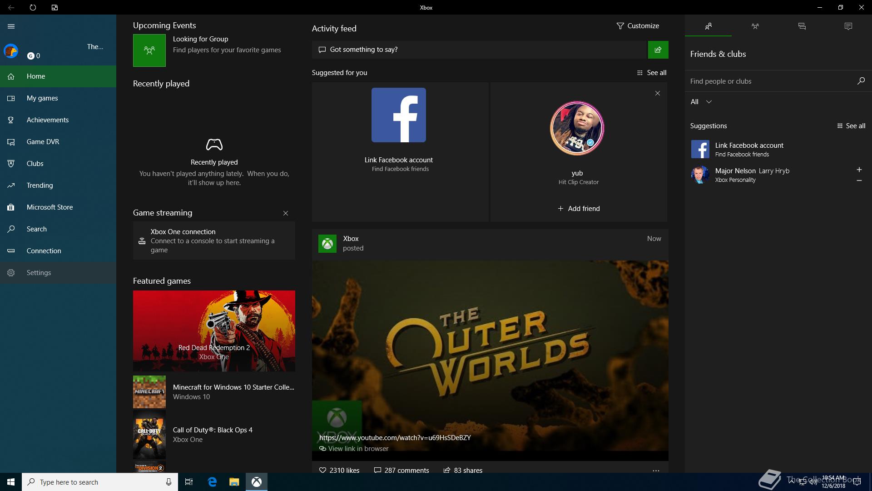Screen dimensions: 872x491
Task: Open Search in the sidebar
Action: pyautogui.click(x=58, y=229)
